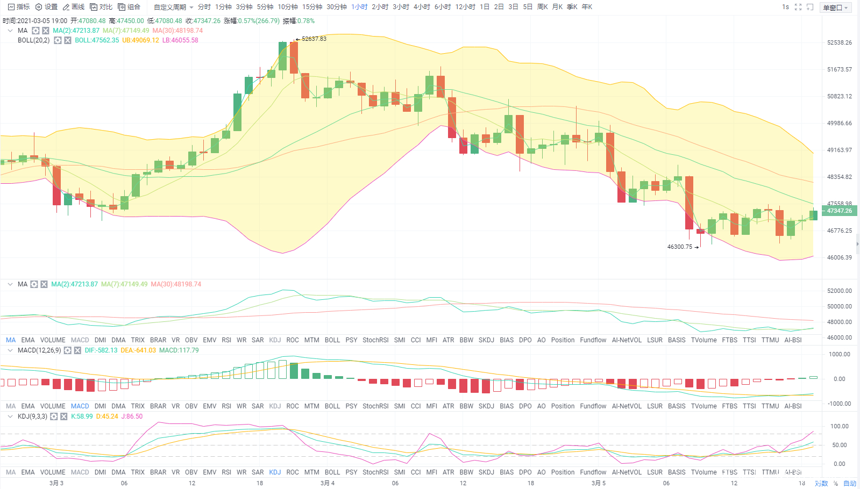
Task: Select RSI in second indicator tab row
Action: click(226, 406)
